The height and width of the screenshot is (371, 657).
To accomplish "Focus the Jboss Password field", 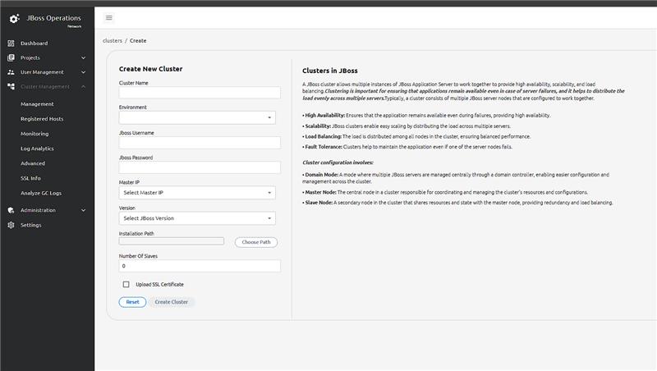I will coord(200,167).
